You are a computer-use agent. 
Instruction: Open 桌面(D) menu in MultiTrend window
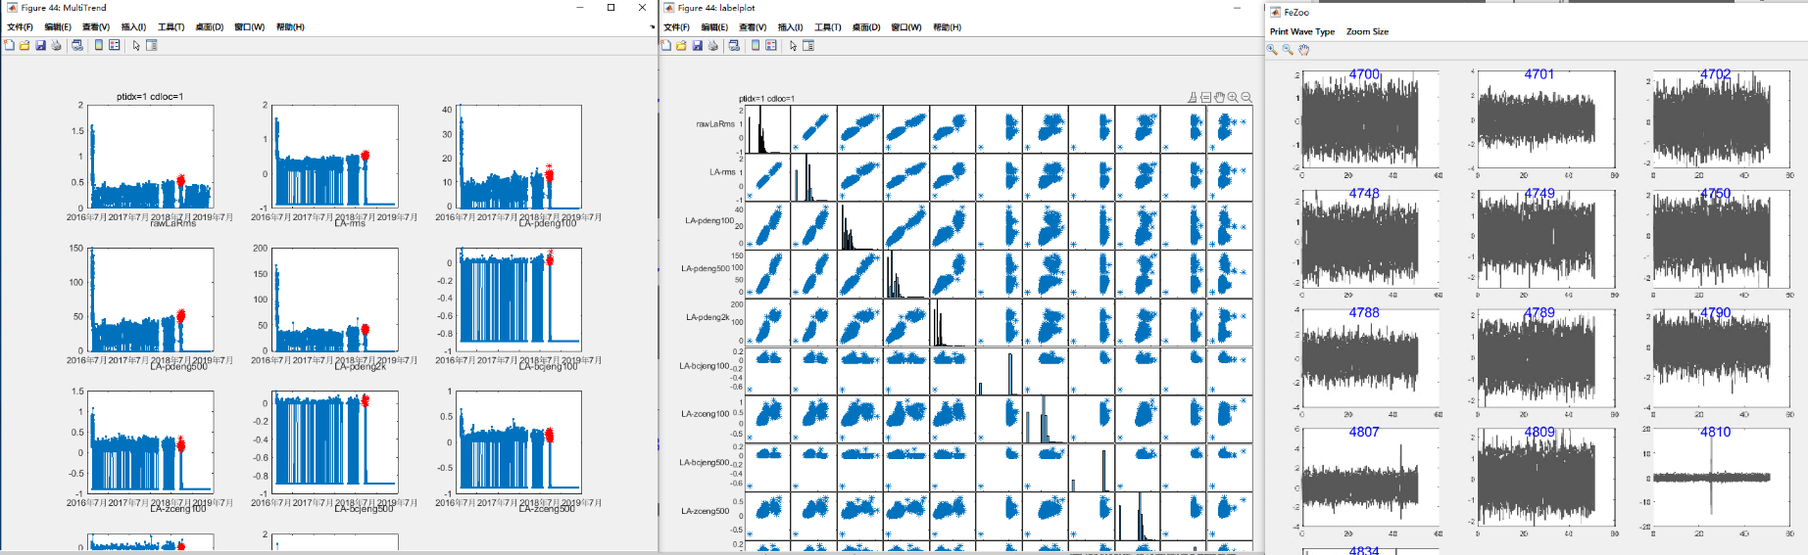210,27
